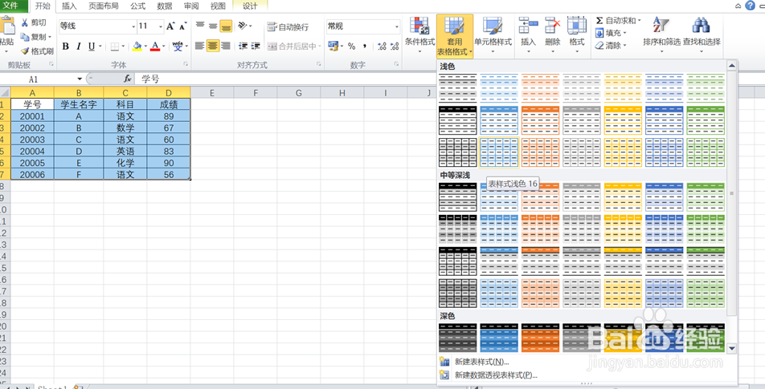Toggle align text right
This screenshot has width=765, height=389.
coord(225,47)
